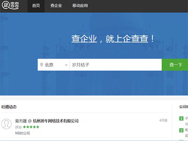
Task: Open the 首页 tab
Action: tap(36, 6)
